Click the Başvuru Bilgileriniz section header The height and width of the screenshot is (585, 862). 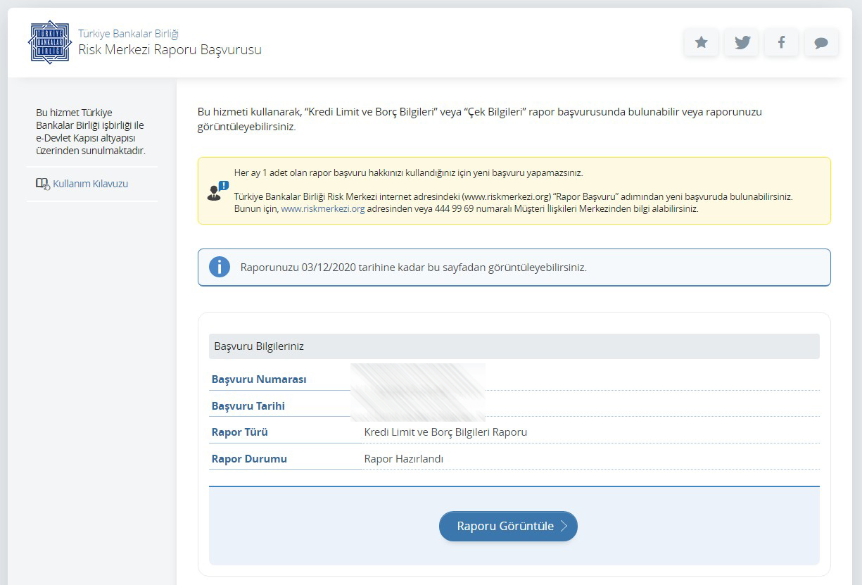point(259,346)
